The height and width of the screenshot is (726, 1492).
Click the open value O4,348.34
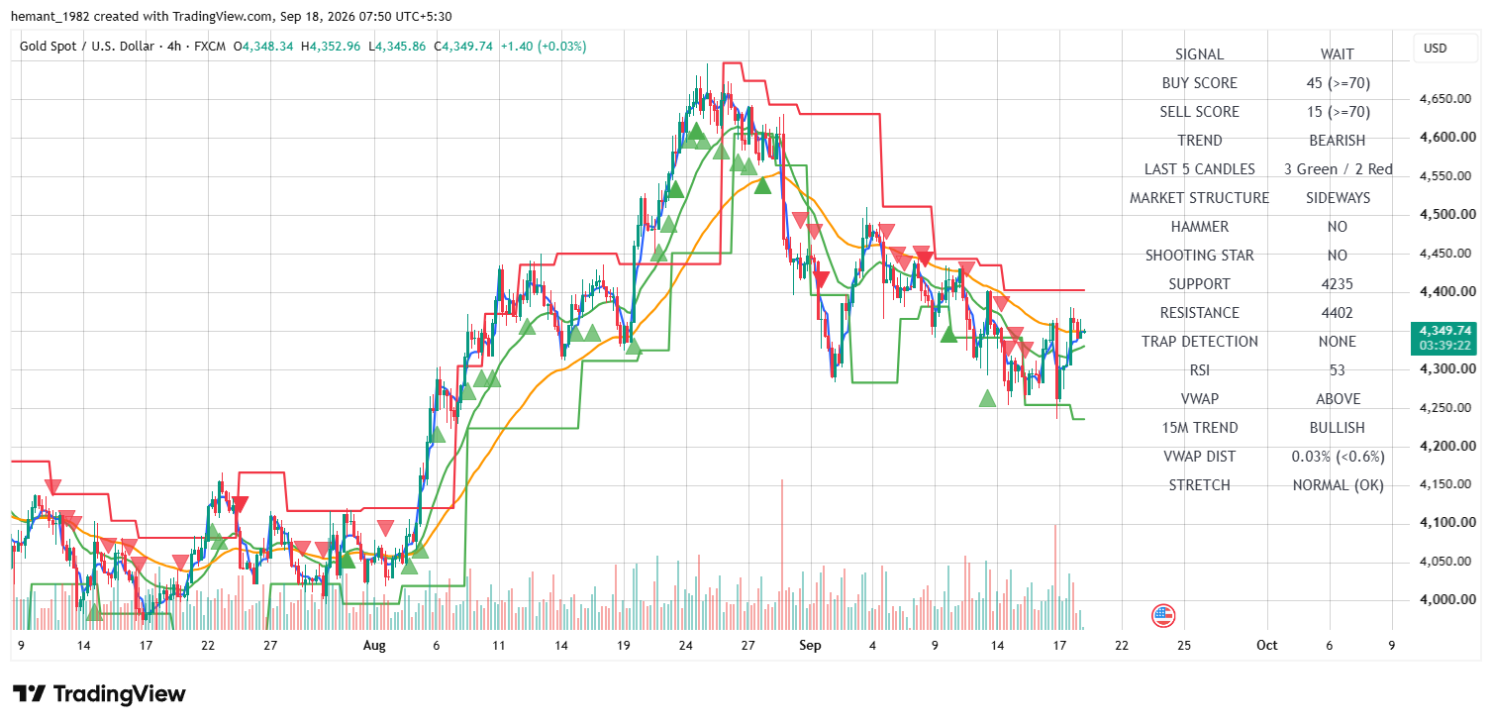point(263,47)
